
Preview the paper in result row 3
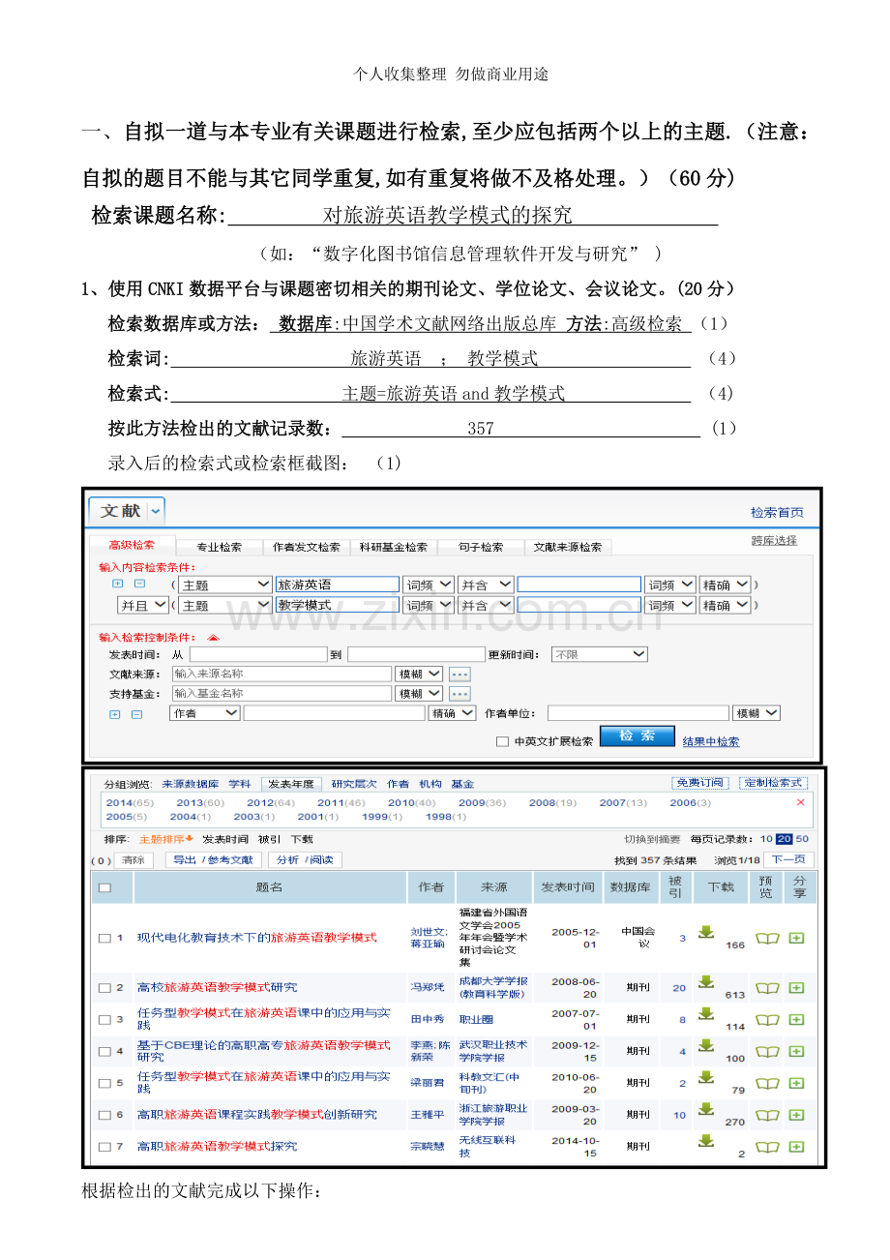point(767,1019)
